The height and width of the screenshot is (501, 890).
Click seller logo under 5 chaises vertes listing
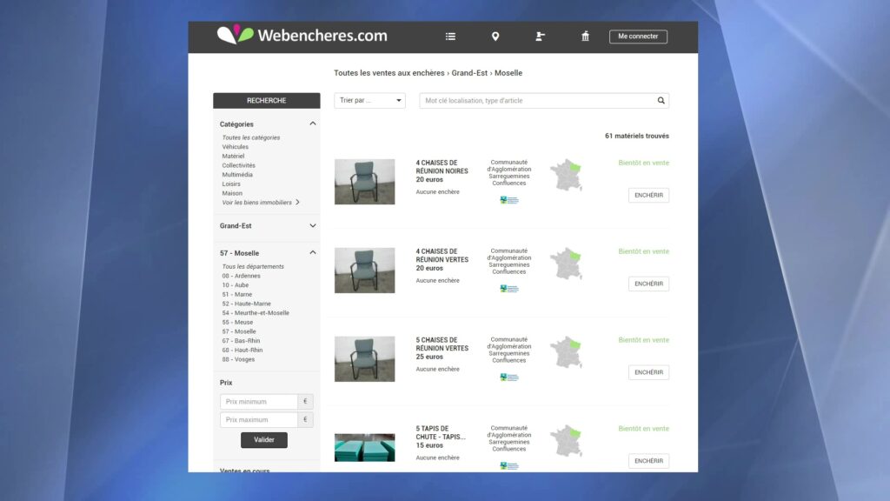[509, 377]
